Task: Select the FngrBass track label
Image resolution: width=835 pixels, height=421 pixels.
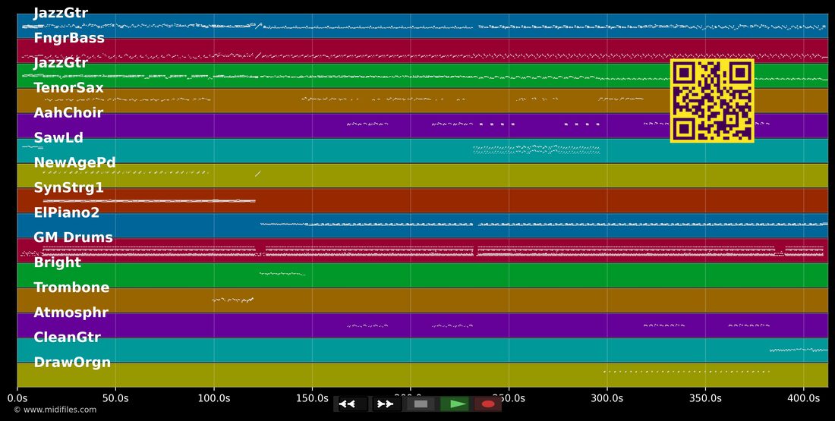Action: click(x=69, y=38)
